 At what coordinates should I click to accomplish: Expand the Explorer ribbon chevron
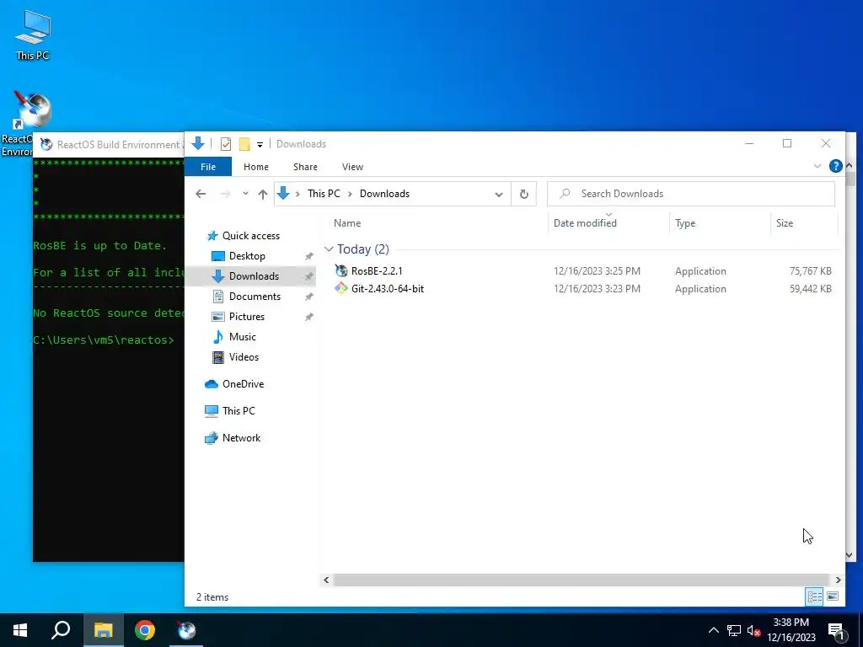pos(817,166)
